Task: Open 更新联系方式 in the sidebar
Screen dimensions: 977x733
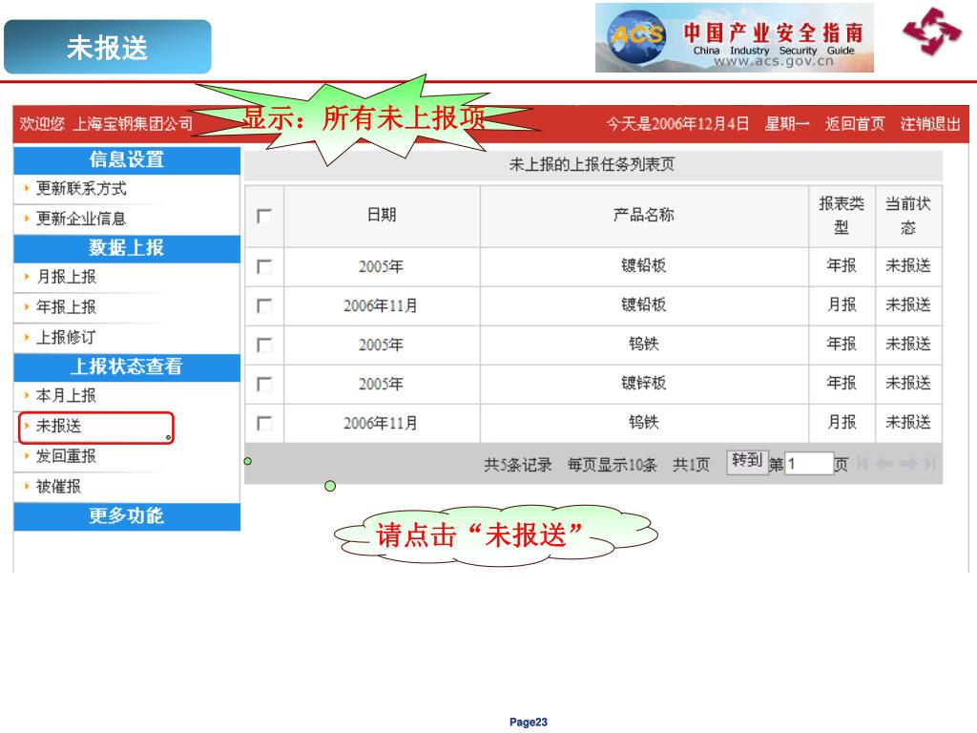Action: pos(81,188)
